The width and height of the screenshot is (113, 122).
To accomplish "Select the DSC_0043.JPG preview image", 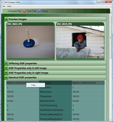I will pos(31,42).
